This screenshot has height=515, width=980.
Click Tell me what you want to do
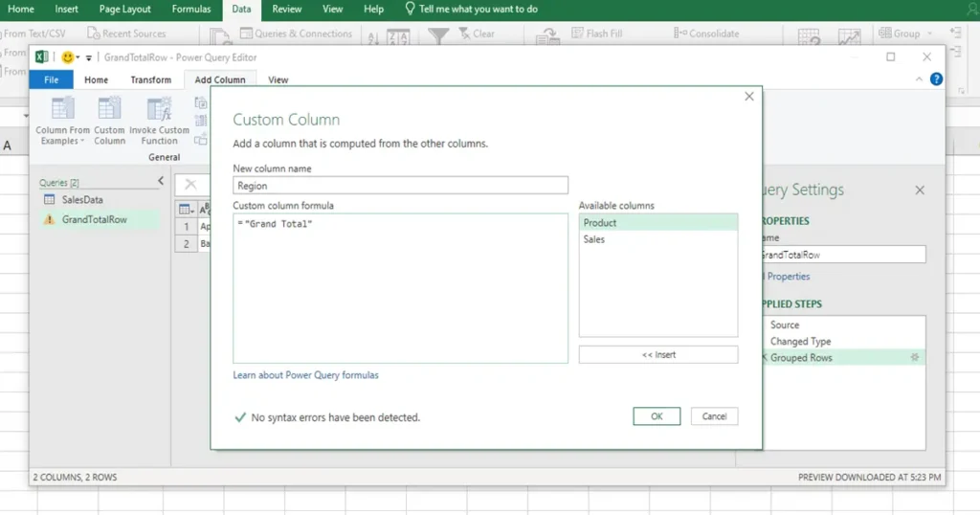[x=471, y=10]
